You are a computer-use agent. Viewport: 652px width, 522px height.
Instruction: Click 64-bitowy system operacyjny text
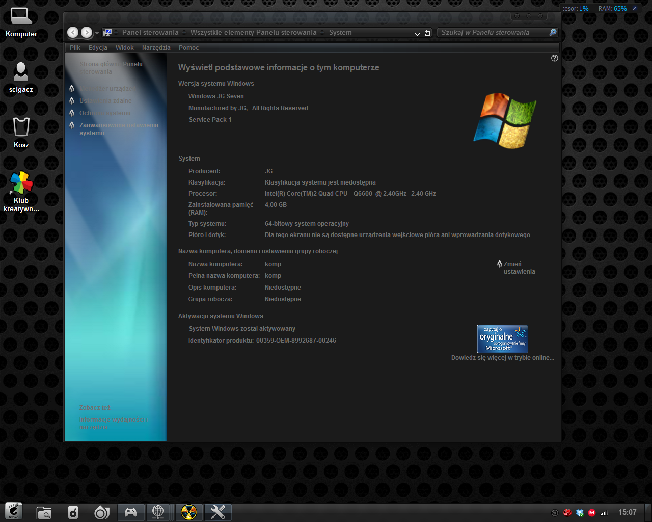pyautogui.click(x=307, y=224)
